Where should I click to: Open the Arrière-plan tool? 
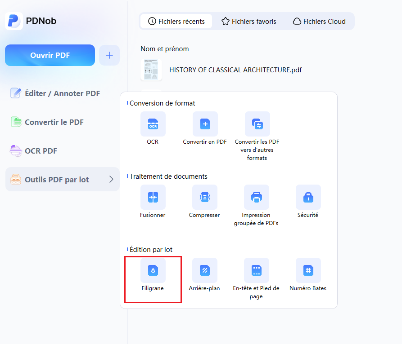coord(204,270)
